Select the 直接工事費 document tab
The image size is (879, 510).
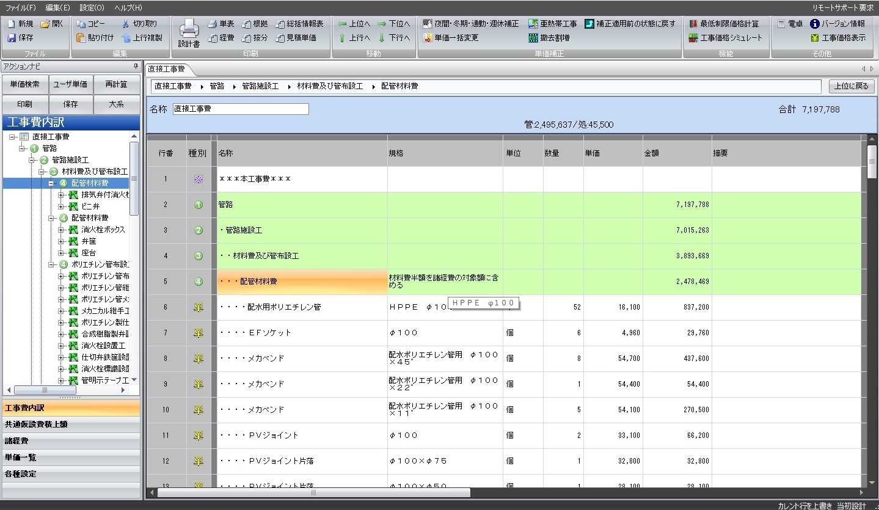click(169, 69)
